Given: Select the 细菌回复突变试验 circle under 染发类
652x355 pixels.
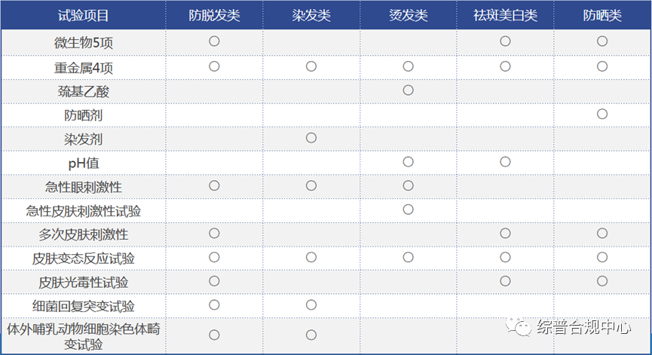Looking at the screenshot, I should pos(311,305).
